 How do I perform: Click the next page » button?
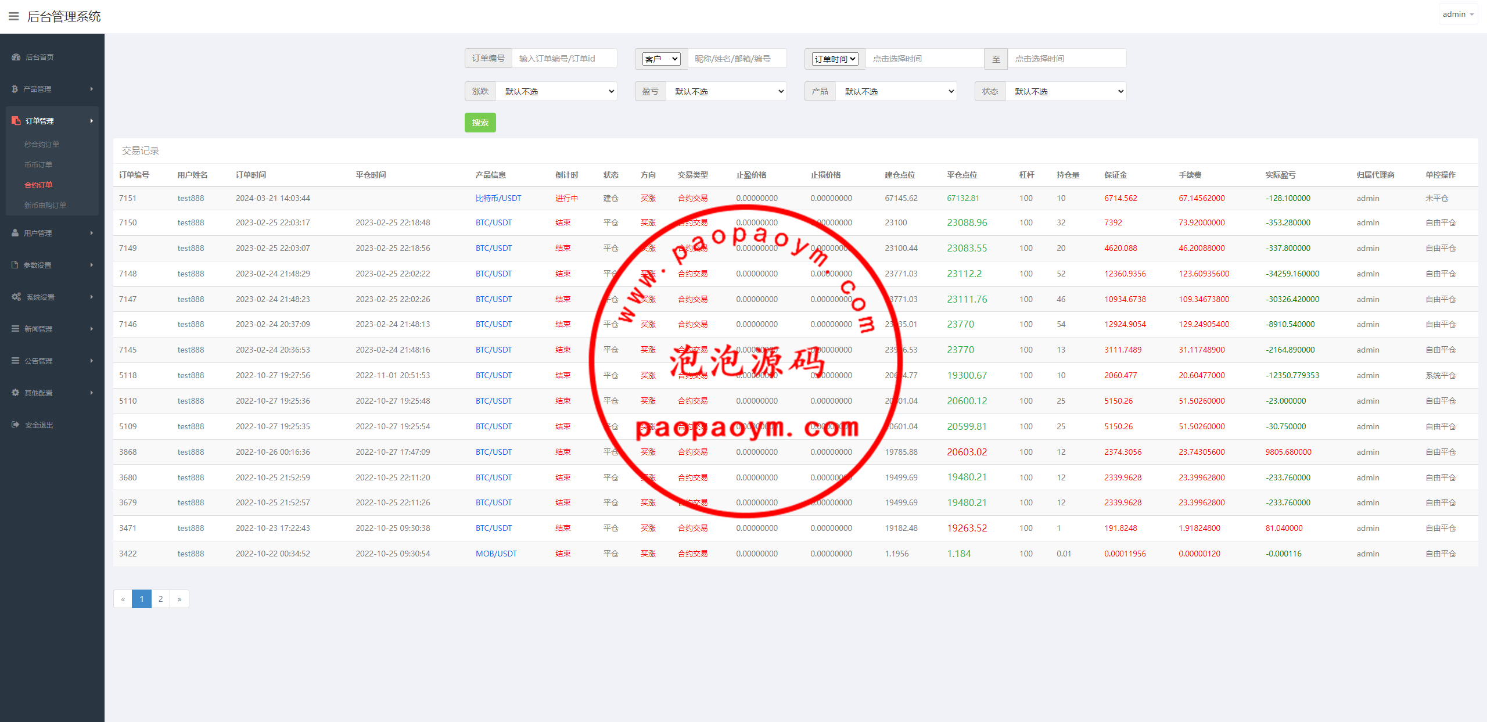coord(179,599)
